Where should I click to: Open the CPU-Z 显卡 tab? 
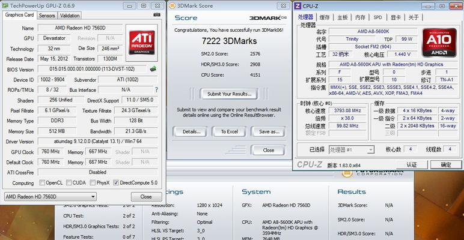(x=395, y=17)
